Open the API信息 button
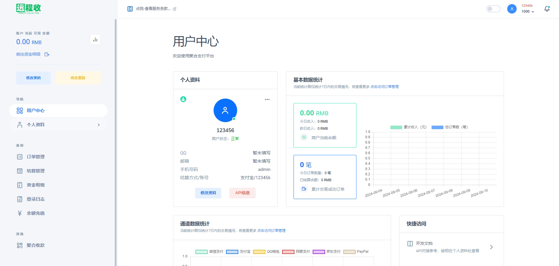The height and width of the screenshot is (266, 559). 242,193
